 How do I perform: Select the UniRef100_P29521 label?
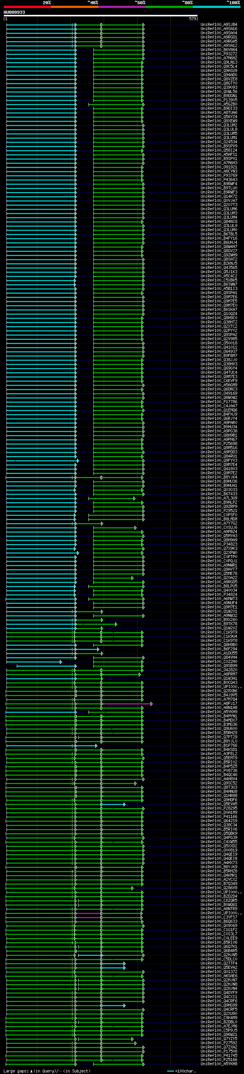(219, 511)
